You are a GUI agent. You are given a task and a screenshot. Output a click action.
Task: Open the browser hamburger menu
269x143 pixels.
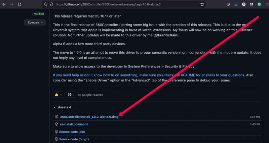267,4
